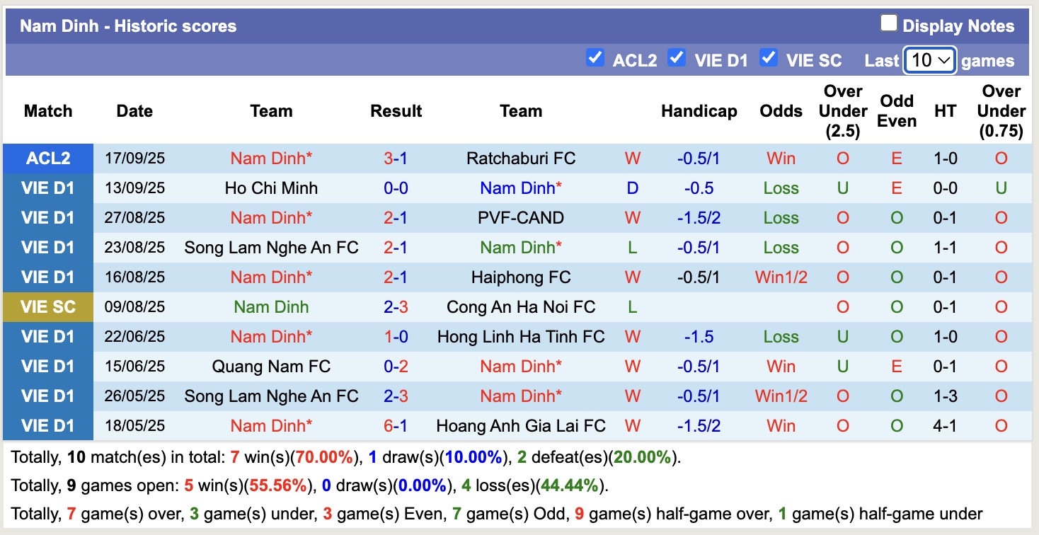Open the VIE D1 badge beside 27/08/25
Image resolution: width=1039 pixels, height=535 pixels.
(x=47, y=217)
